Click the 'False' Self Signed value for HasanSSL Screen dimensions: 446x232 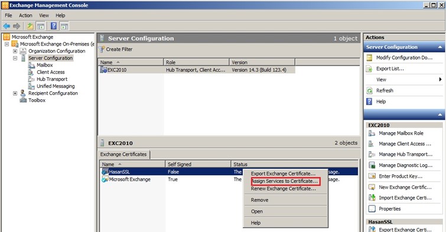[173, 172]
